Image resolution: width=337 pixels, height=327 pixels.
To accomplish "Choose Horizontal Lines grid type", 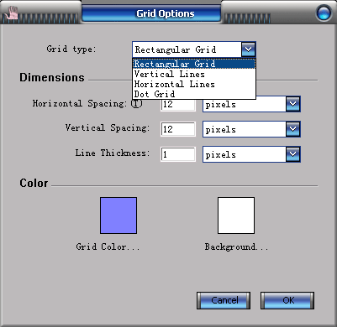I will (194, 84).
